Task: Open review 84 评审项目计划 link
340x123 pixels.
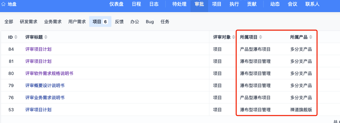Action: point(38,49)
